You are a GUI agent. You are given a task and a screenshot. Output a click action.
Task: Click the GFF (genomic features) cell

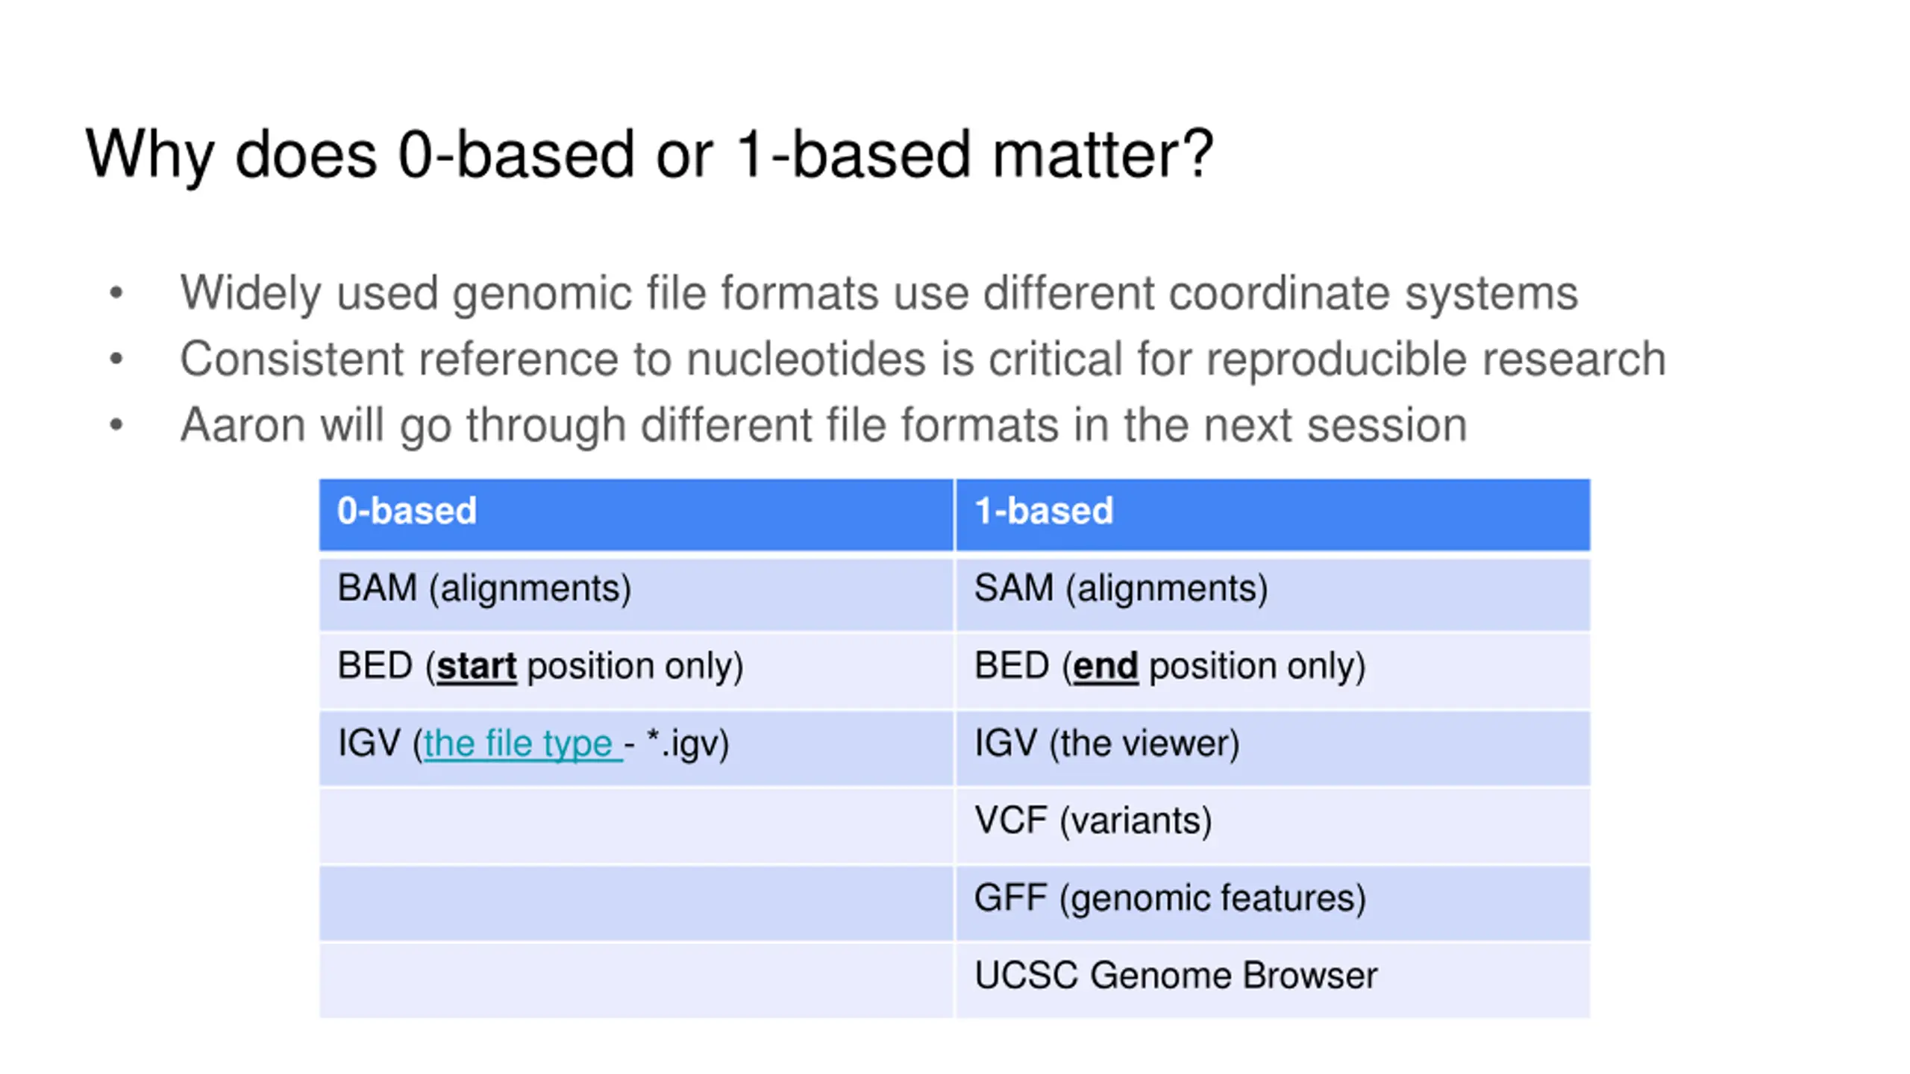[x=1273, y=903]
